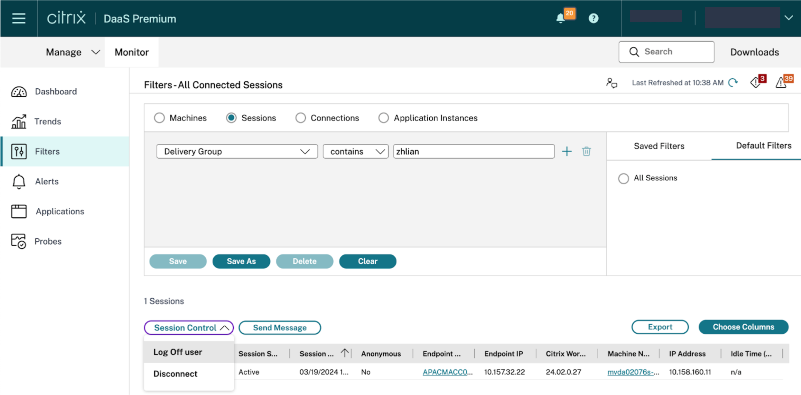Select the Machines radio button
Screen dimensions: 801x395
tap(159, 118)
